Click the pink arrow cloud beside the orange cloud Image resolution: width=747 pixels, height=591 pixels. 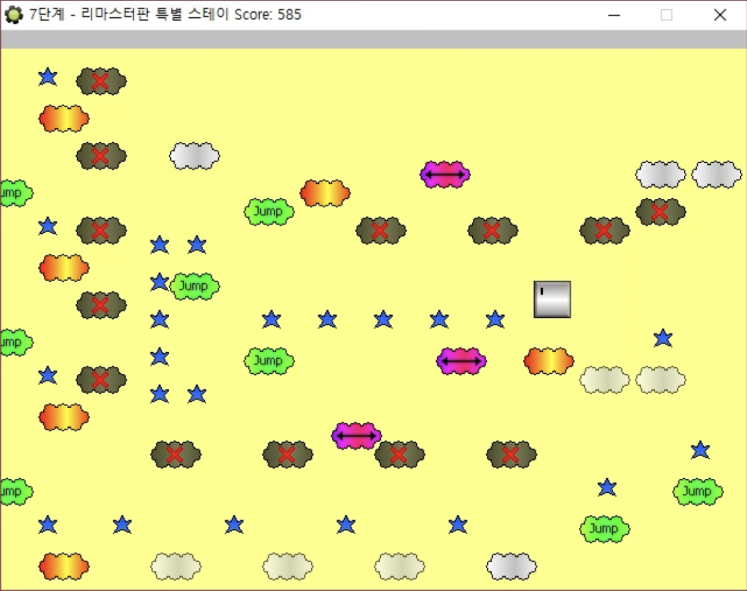(461, 361)
